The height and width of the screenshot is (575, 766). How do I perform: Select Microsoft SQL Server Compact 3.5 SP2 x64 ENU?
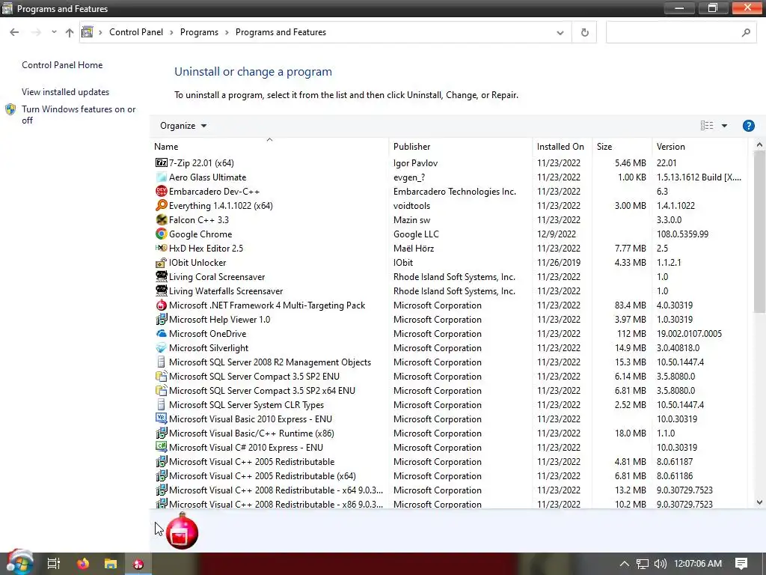(449, 390)
